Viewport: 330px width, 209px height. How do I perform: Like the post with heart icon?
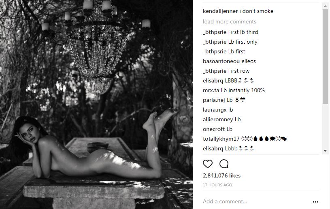tap(207, 164)
